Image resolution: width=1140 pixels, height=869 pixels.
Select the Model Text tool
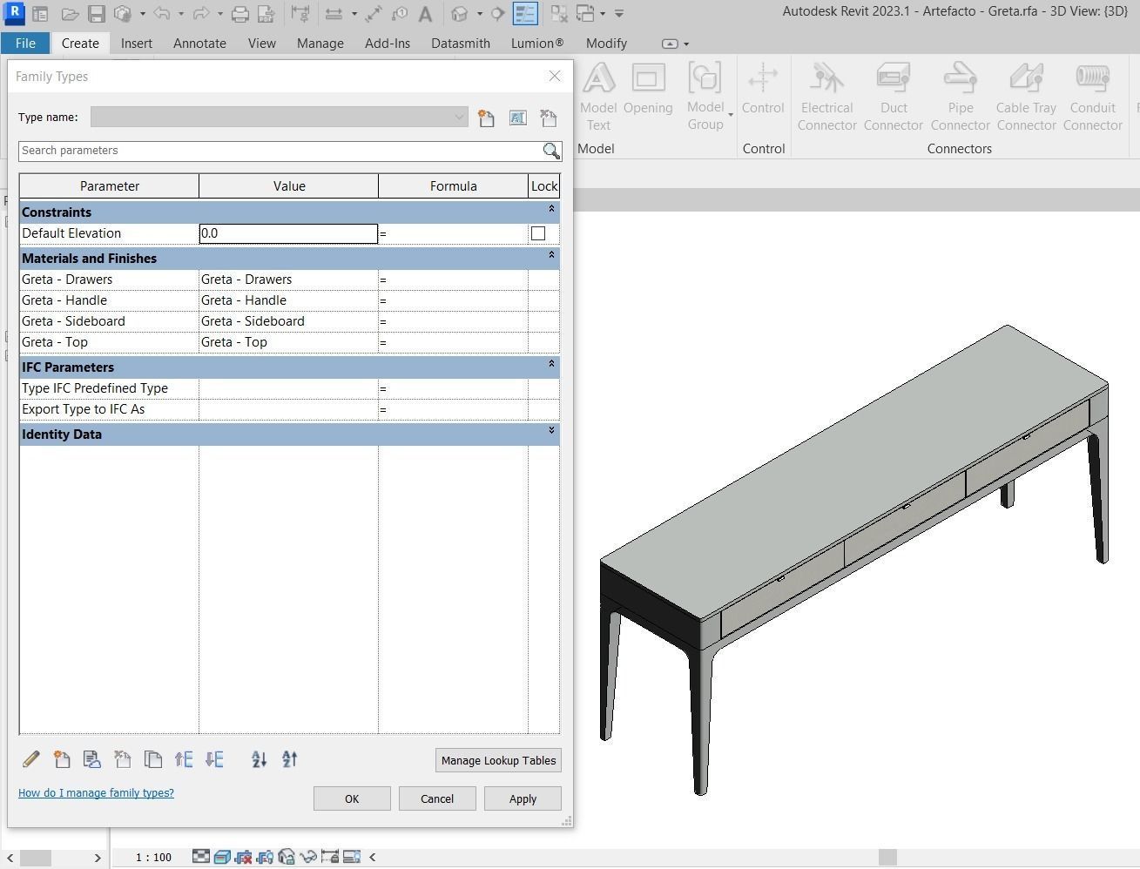[598, 97]
